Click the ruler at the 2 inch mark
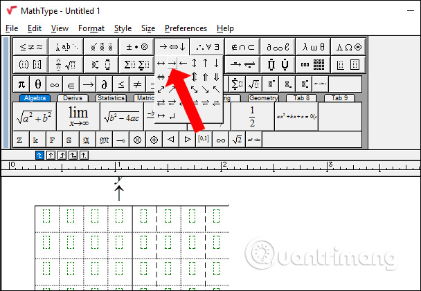This screenshot has width=421, height=291. [x=222, y=166]
